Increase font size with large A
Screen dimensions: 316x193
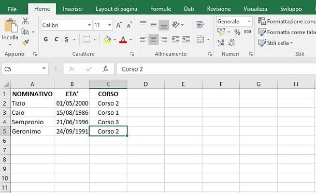119,25
